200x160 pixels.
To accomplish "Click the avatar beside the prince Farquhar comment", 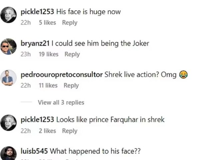I will pyautogui.click(x=9, y=123).
